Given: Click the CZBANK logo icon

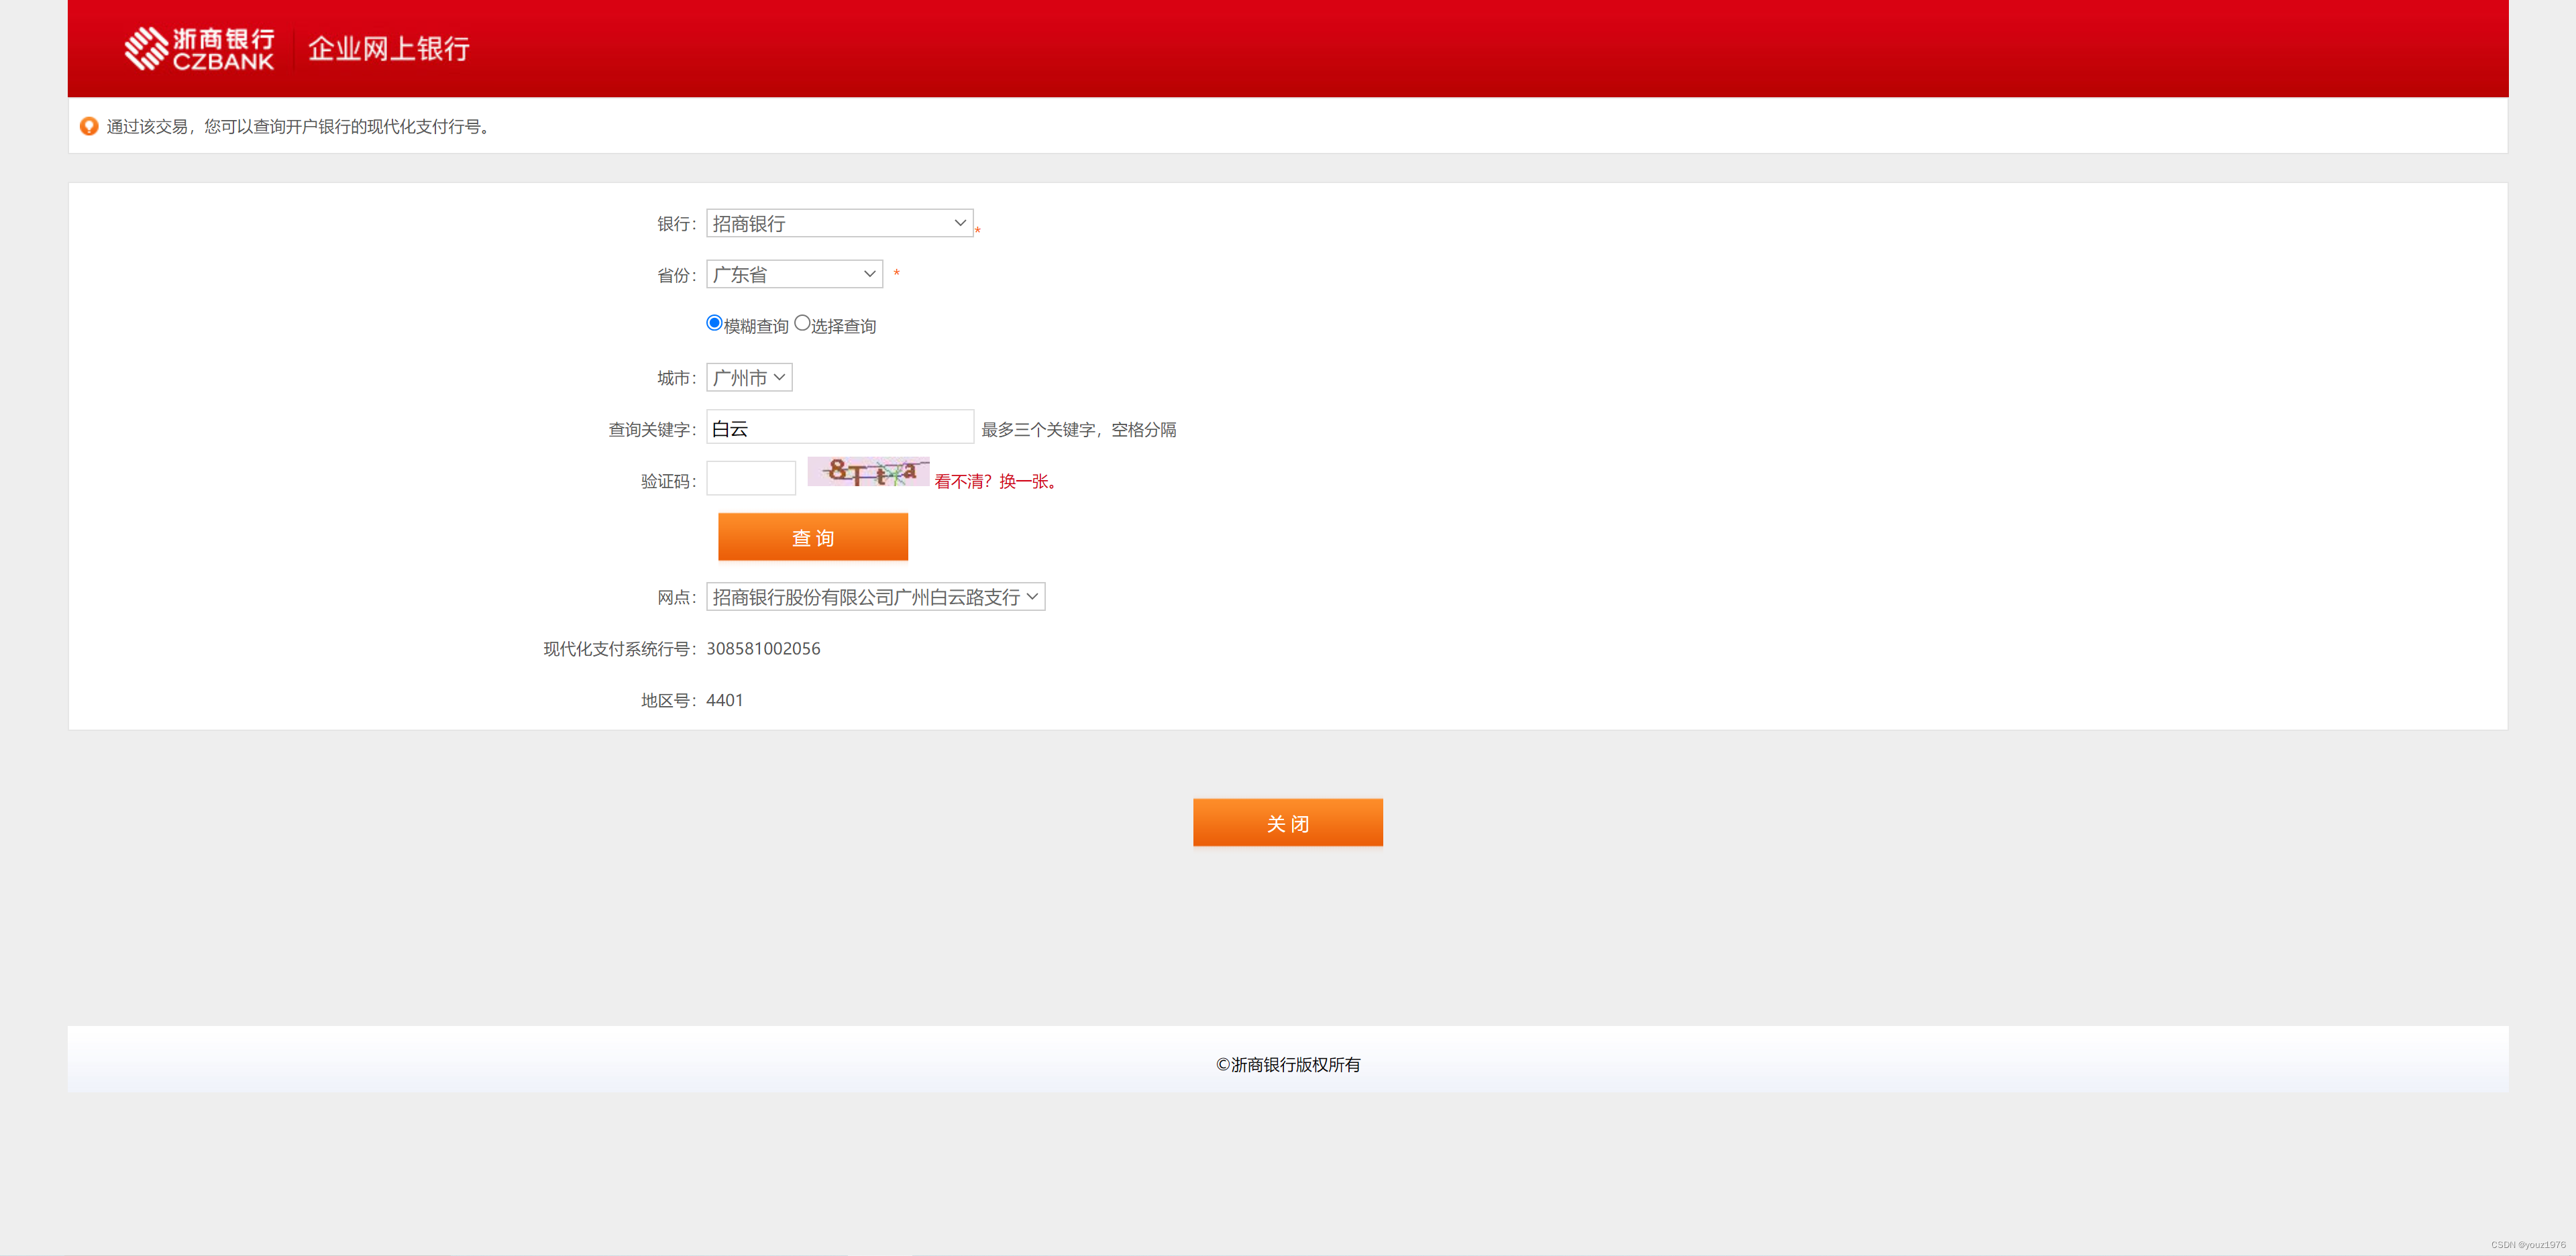Looking at the screenshot, I should click(x=146, y=48).
